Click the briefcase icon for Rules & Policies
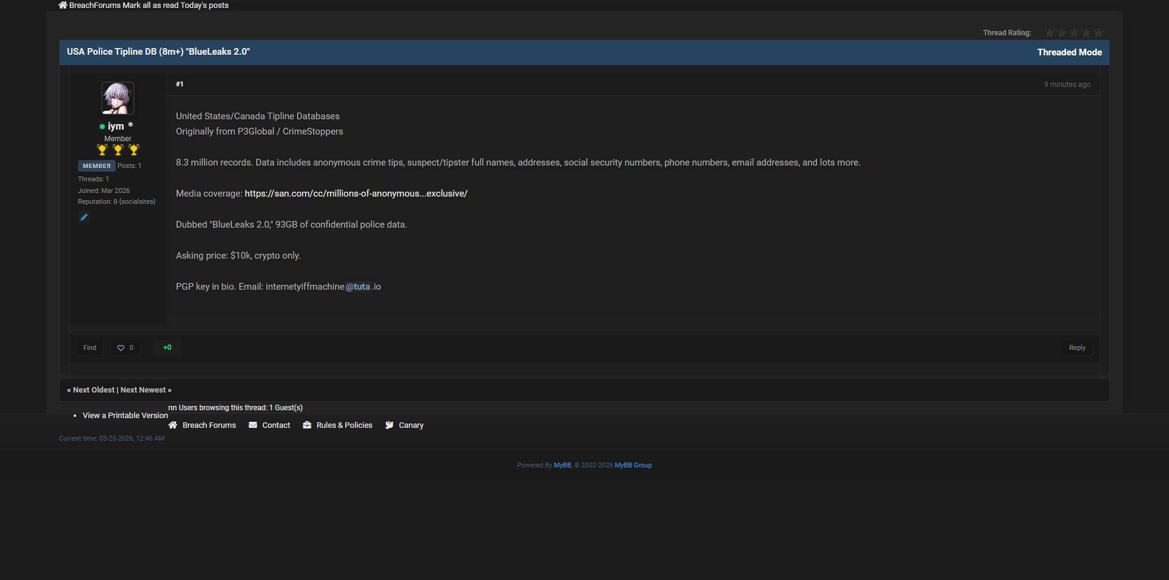The width and height of the screenshot is (1169, 580). coord(307,425)
